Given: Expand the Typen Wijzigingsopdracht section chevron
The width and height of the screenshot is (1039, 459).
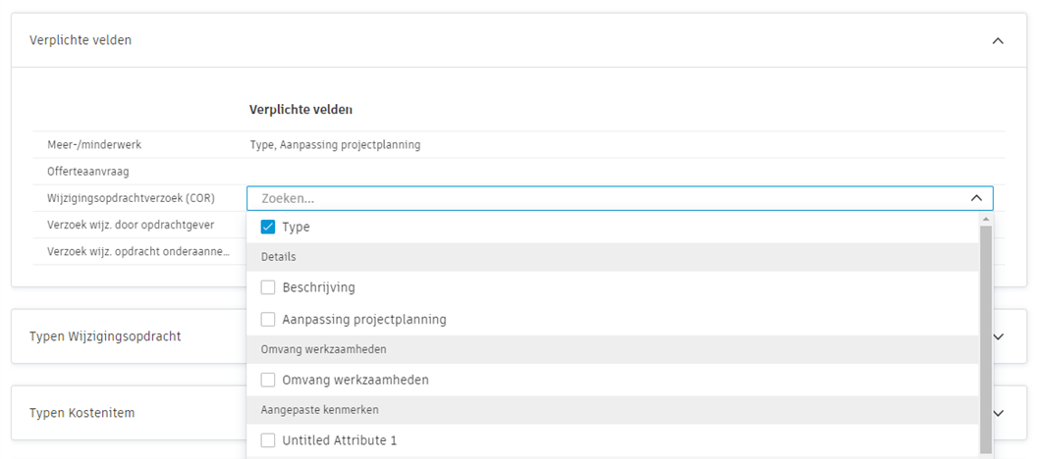Looking at the screenshot, I should [998, 336].
